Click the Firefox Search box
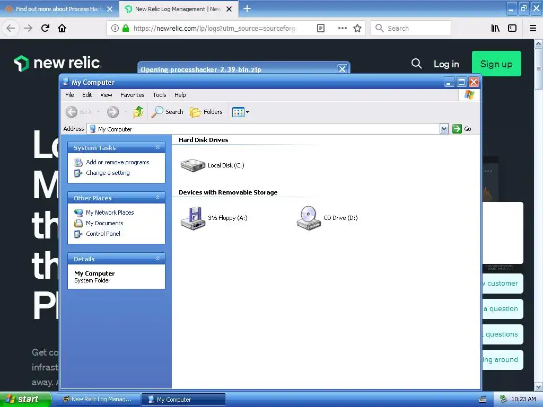The height and width of the screenshot is (407, 543). tap(411, 28)
